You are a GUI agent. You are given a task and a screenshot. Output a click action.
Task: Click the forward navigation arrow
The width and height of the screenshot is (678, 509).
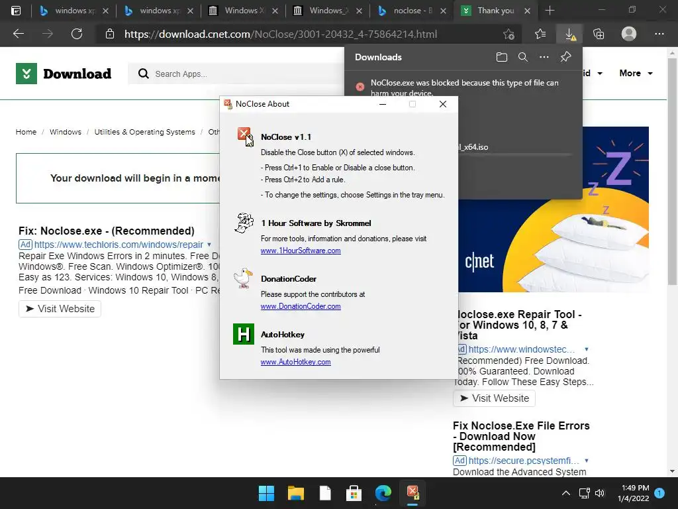coord(48,34)
